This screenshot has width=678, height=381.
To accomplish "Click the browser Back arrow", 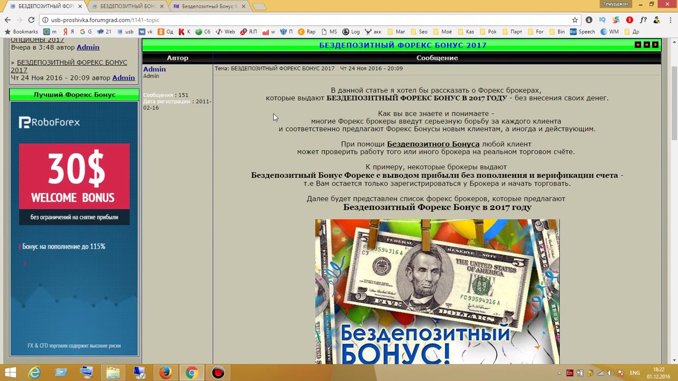I will pos(7,20).
